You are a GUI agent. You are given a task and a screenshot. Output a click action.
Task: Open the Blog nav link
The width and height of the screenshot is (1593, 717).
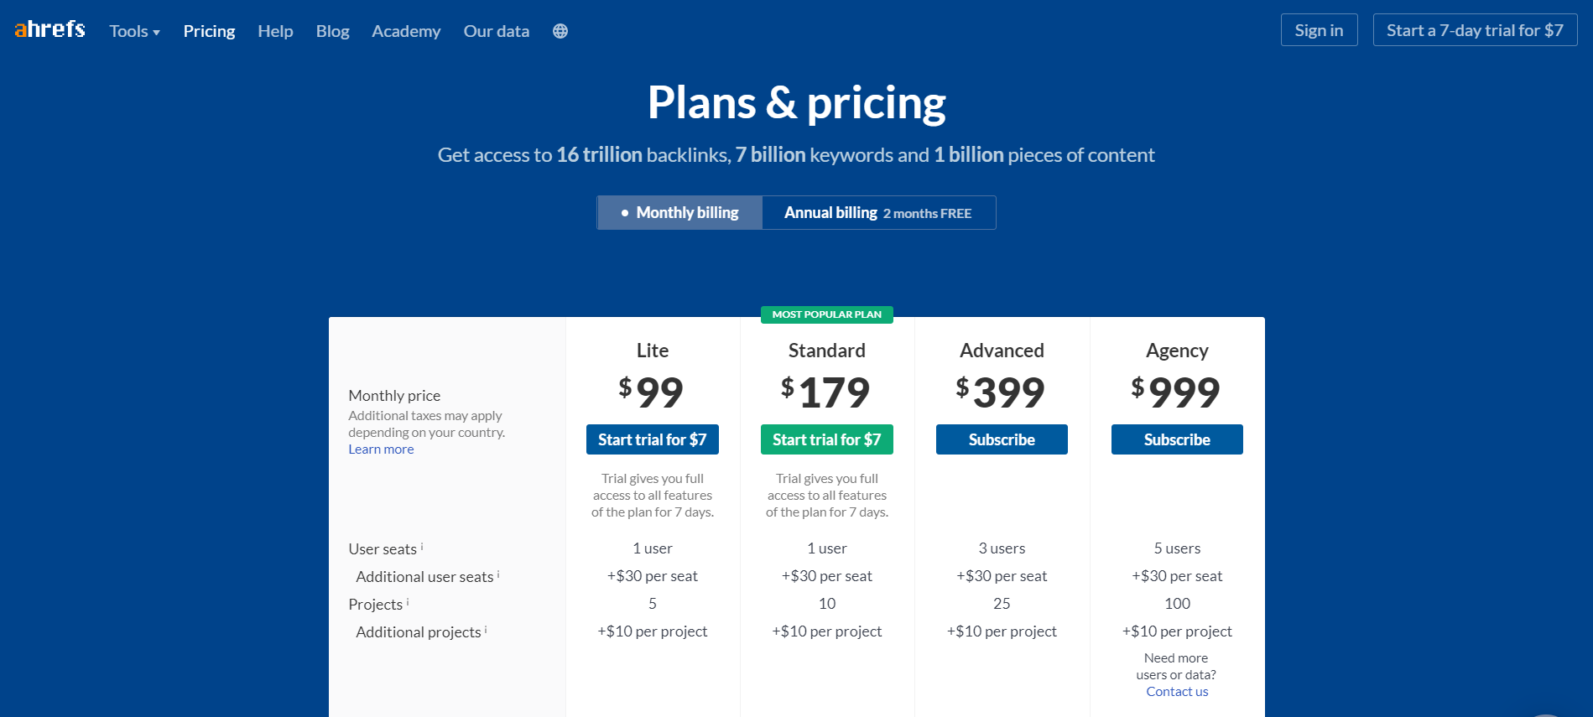[332, 31]
